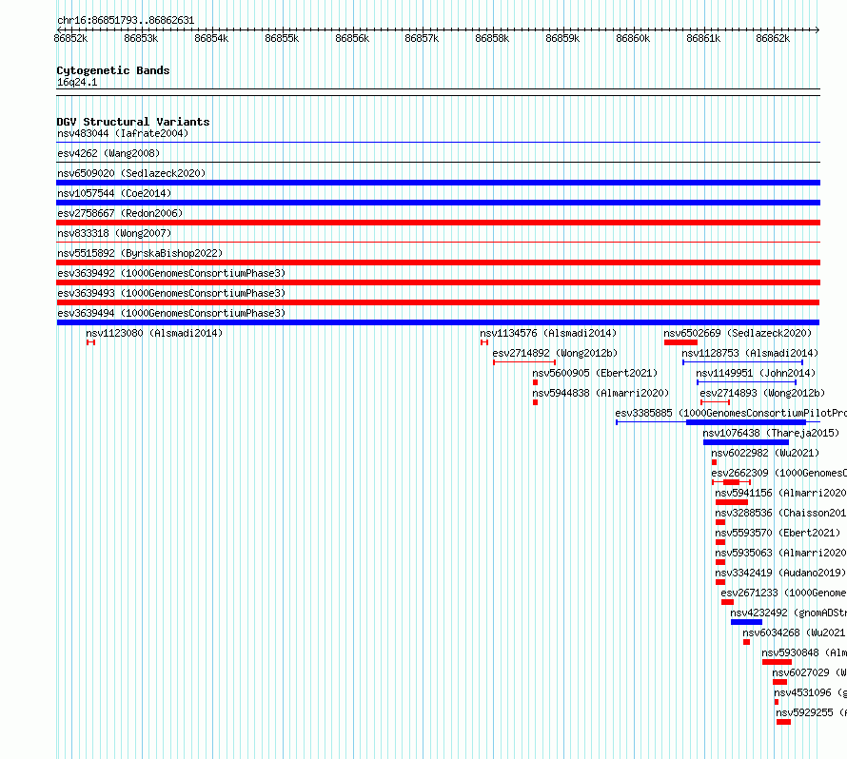Click the red bar under nsv5941156

pyautogui.click(x=732, y=502)
